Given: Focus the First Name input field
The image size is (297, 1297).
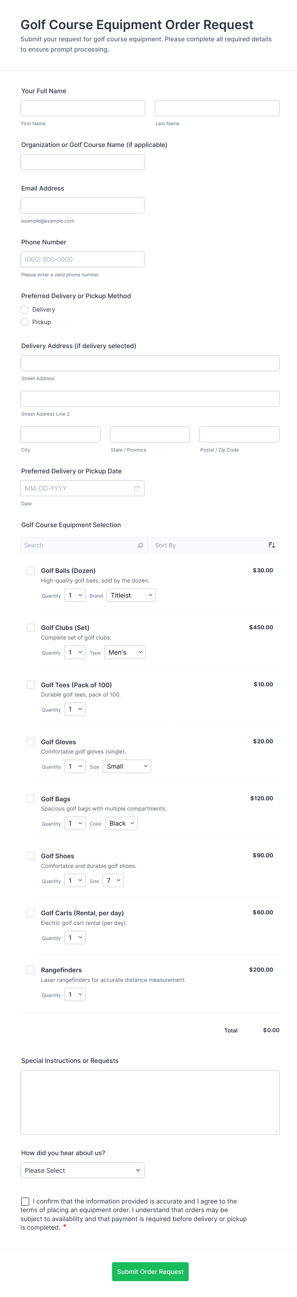Looking at the screenshot, I should click(x=83, y=108).
